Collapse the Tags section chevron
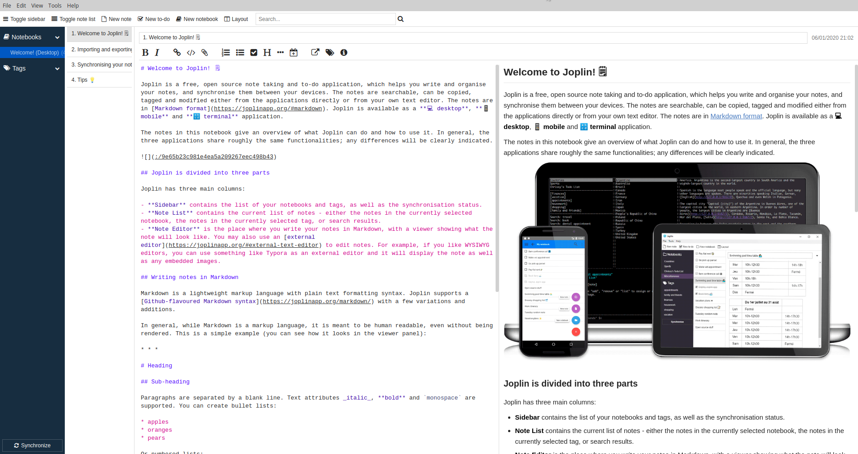The width and height of the screenshot is (858, 454). pos(57,69)
